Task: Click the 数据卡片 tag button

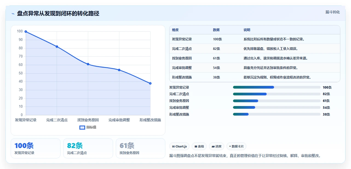Action: click(236, 146)
